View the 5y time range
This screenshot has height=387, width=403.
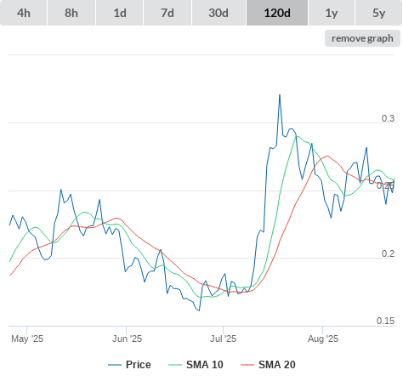click(378, 13)
